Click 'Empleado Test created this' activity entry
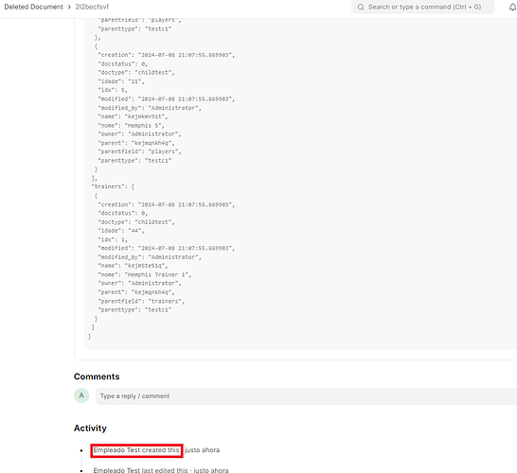Image resolution: width=517 pixels, height=473 pixels. click(x=136, y=450)
